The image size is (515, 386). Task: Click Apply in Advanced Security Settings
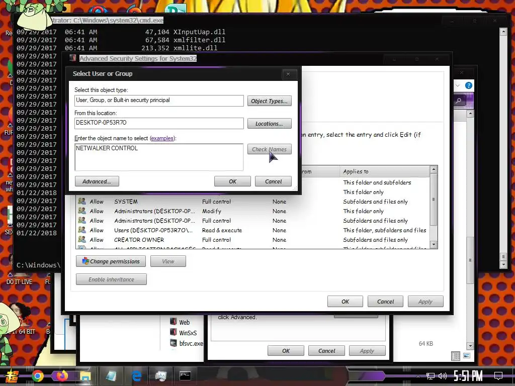point(425,302)
